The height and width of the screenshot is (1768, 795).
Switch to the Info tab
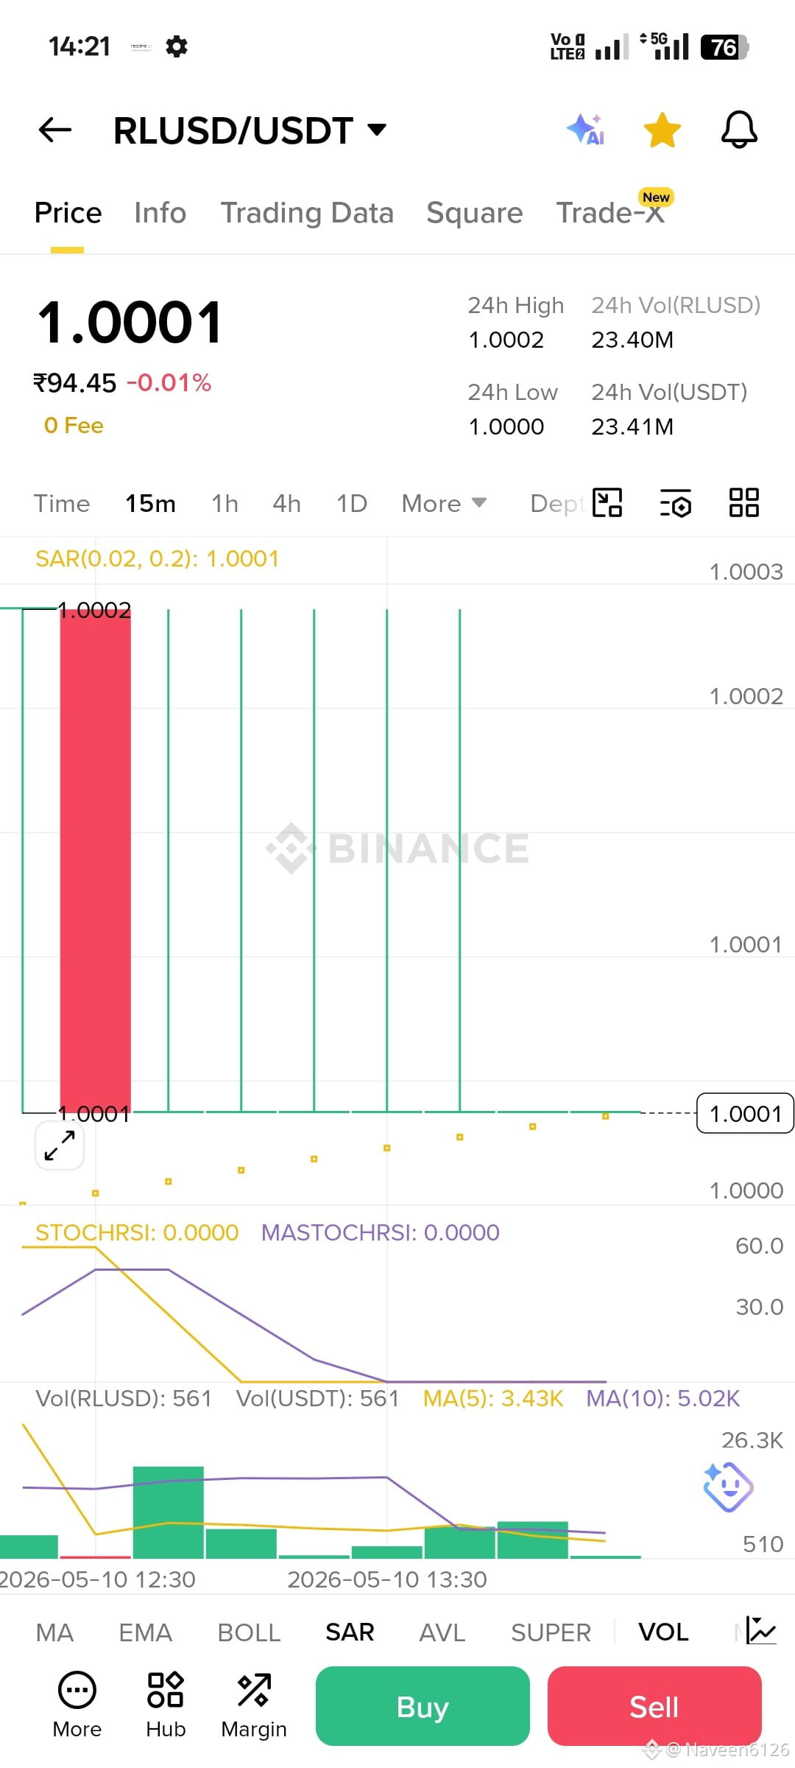pyautogui.click(x=160, y=213)
